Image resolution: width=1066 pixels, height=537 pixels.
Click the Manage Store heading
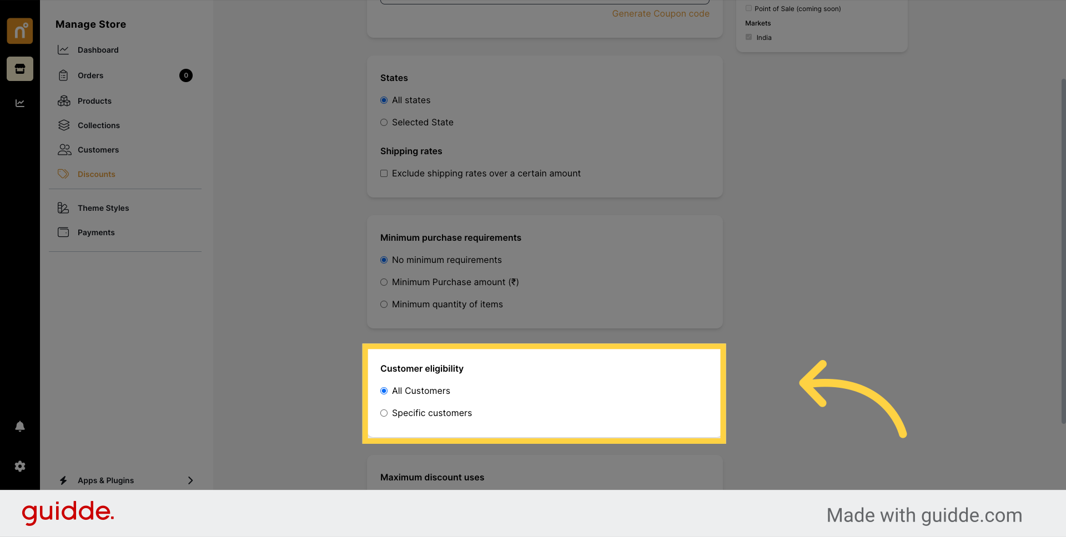[x=90, y=24]
